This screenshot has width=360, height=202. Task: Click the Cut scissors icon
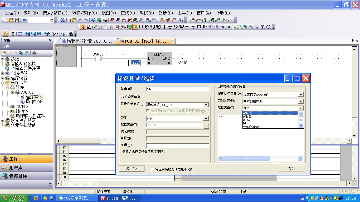tap(63, 20)
